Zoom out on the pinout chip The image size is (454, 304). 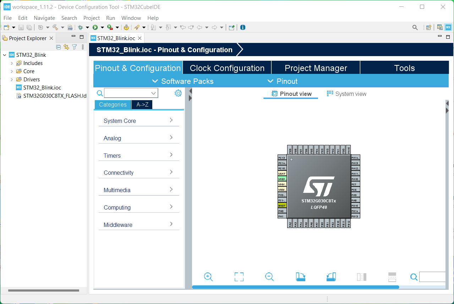tap(269, 277)
